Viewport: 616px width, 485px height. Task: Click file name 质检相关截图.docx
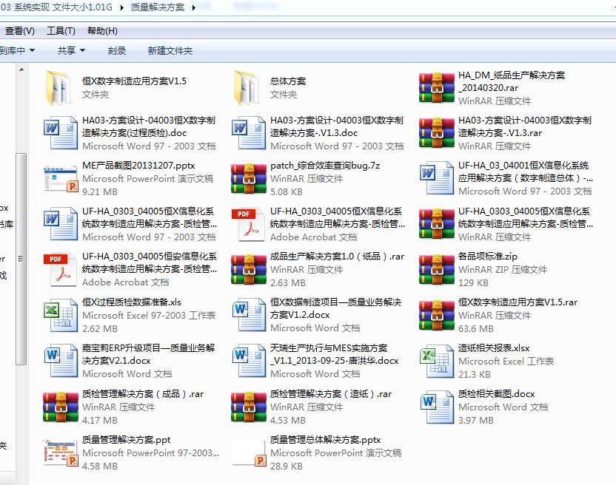tap(496, 393)
